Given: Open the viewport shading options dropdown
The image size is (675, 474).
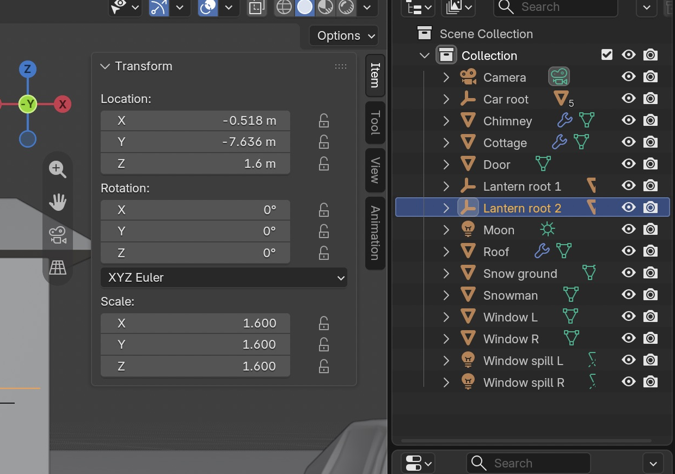Looking at the screenshot, I should (367, 7).
